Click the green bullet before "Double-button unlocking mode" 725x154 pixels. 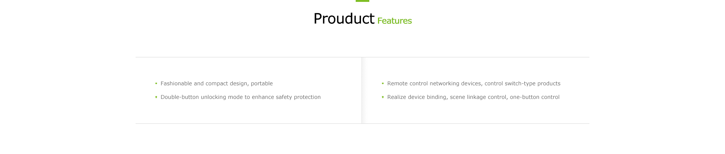point(156,97)
